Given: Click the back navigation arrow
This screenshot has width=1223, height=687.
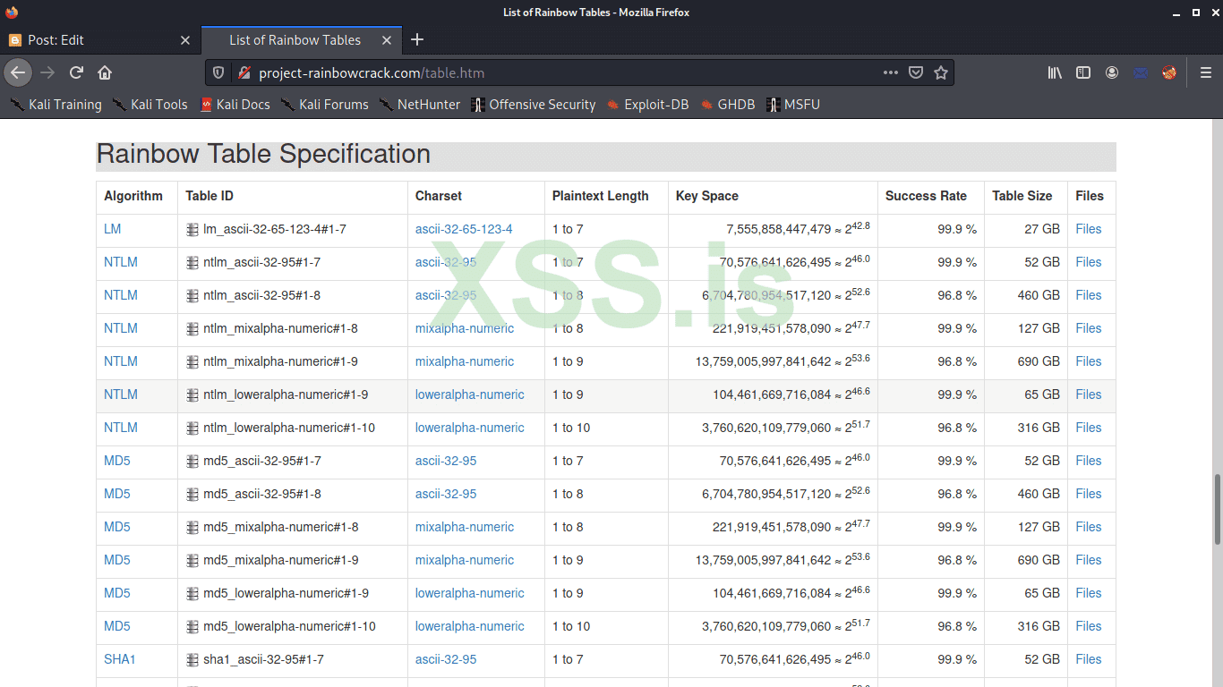Looking at the screenshot, I should pyautogui.click(x=18, y=72).
